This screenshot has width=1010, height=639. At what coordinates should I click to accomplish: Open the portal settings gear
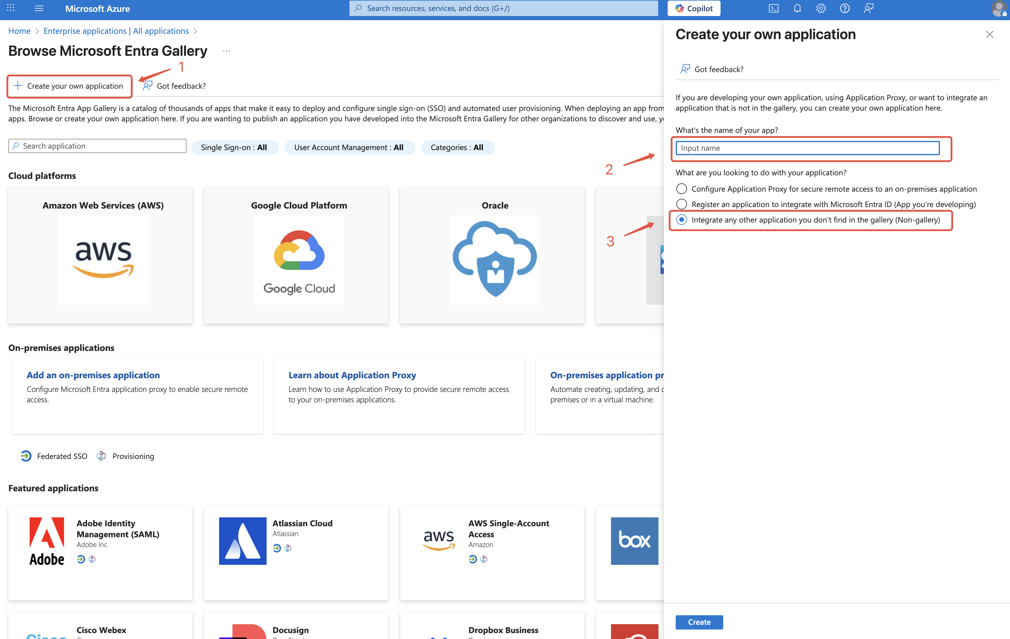821,8
